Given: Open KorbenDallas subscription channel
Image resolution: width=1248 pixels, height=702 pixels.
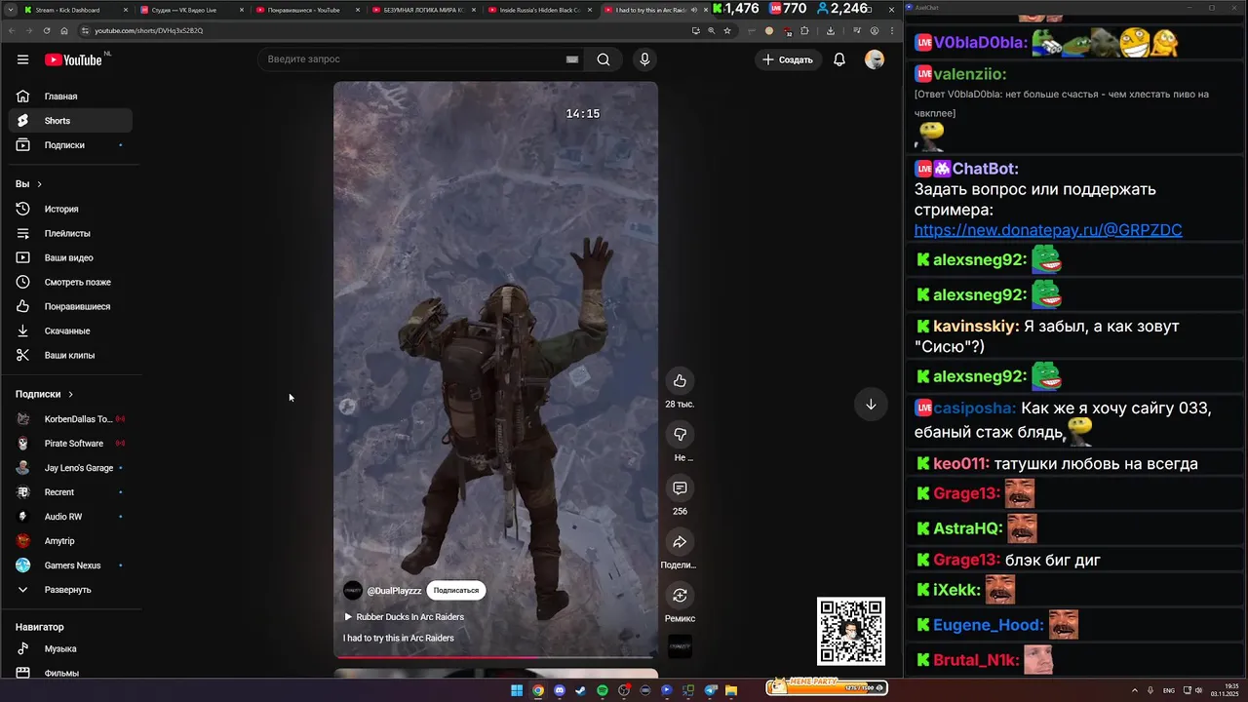Looking at the screenshot, I should [x=70, y=419].
